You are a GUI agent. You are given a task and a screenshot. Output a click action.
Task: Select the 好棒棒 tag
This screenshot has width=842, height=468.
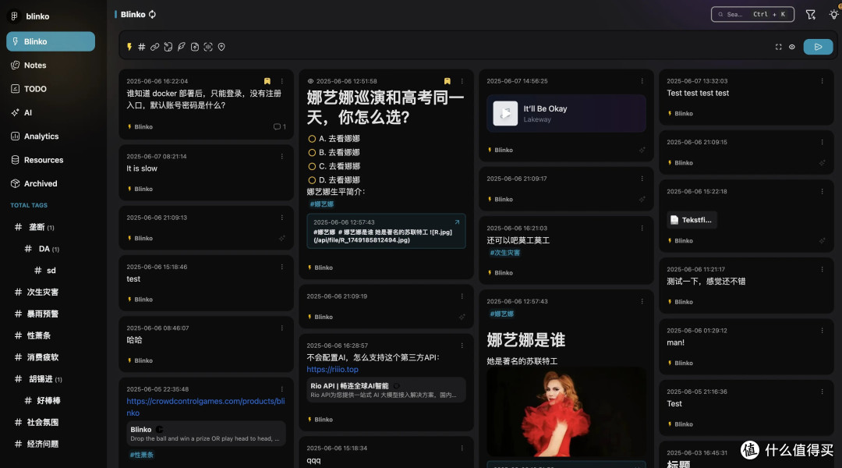pyautogui.click(x=48, y=400)
